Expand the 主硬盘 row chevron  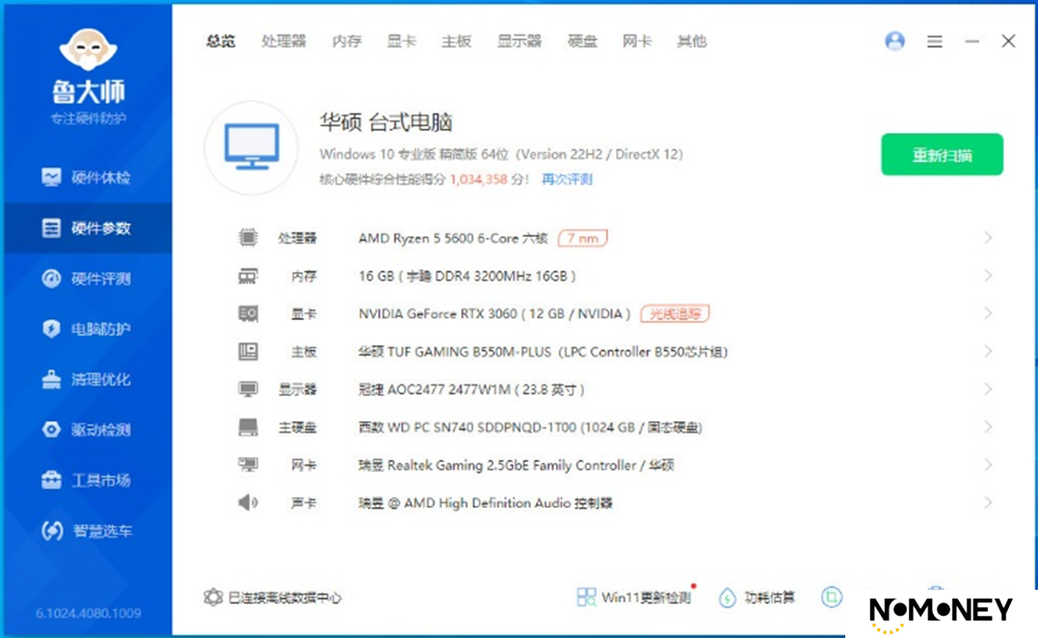988,427
